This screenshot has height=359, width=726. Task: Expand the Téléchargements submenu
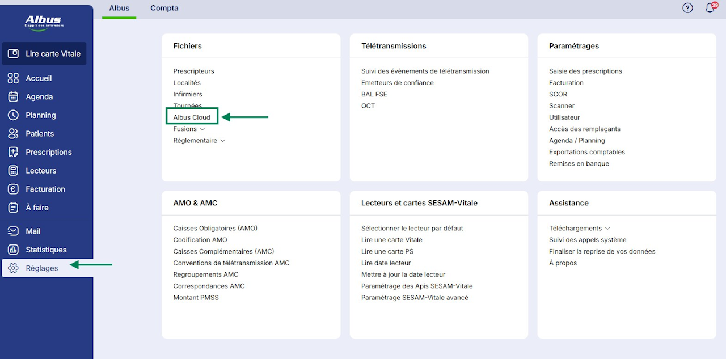coord(607,229)
